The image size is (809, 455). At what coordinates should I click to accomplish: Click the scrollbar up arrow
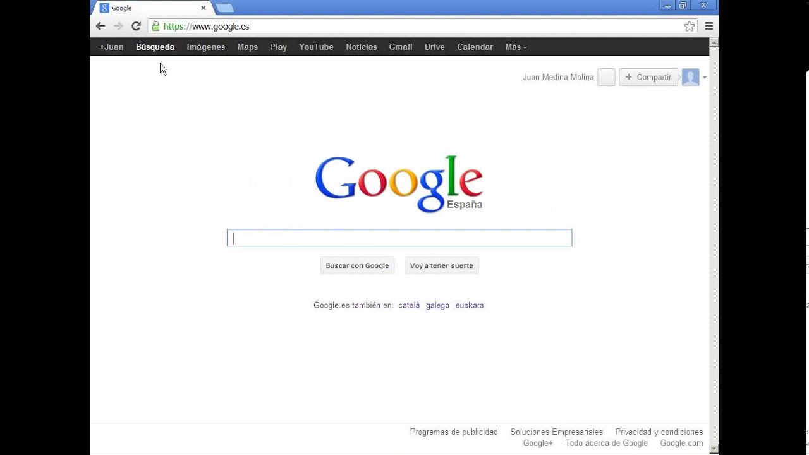714,42
